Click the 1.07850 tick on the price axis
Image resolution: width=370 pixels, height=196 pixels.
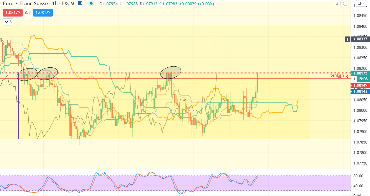pos(361,142)
